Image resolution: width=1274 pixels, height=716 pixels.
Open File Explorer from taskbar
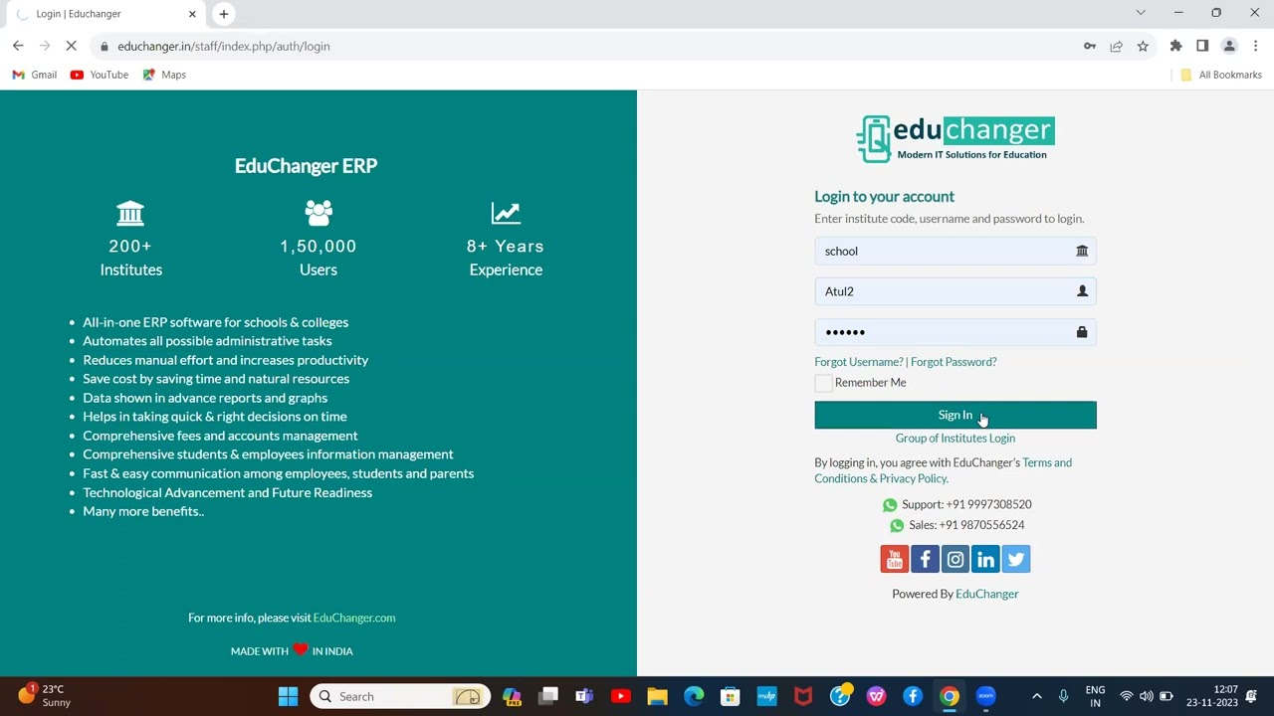(657, 696)
